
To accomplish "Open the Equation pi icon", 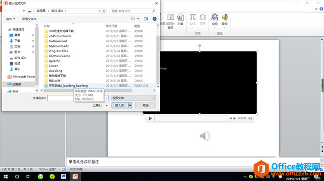I will point(193,17).
